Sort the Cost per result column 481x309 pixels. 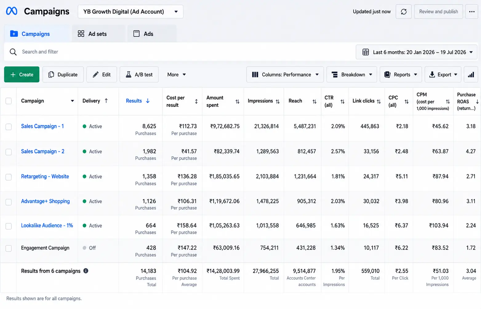(x=196, y=101)
